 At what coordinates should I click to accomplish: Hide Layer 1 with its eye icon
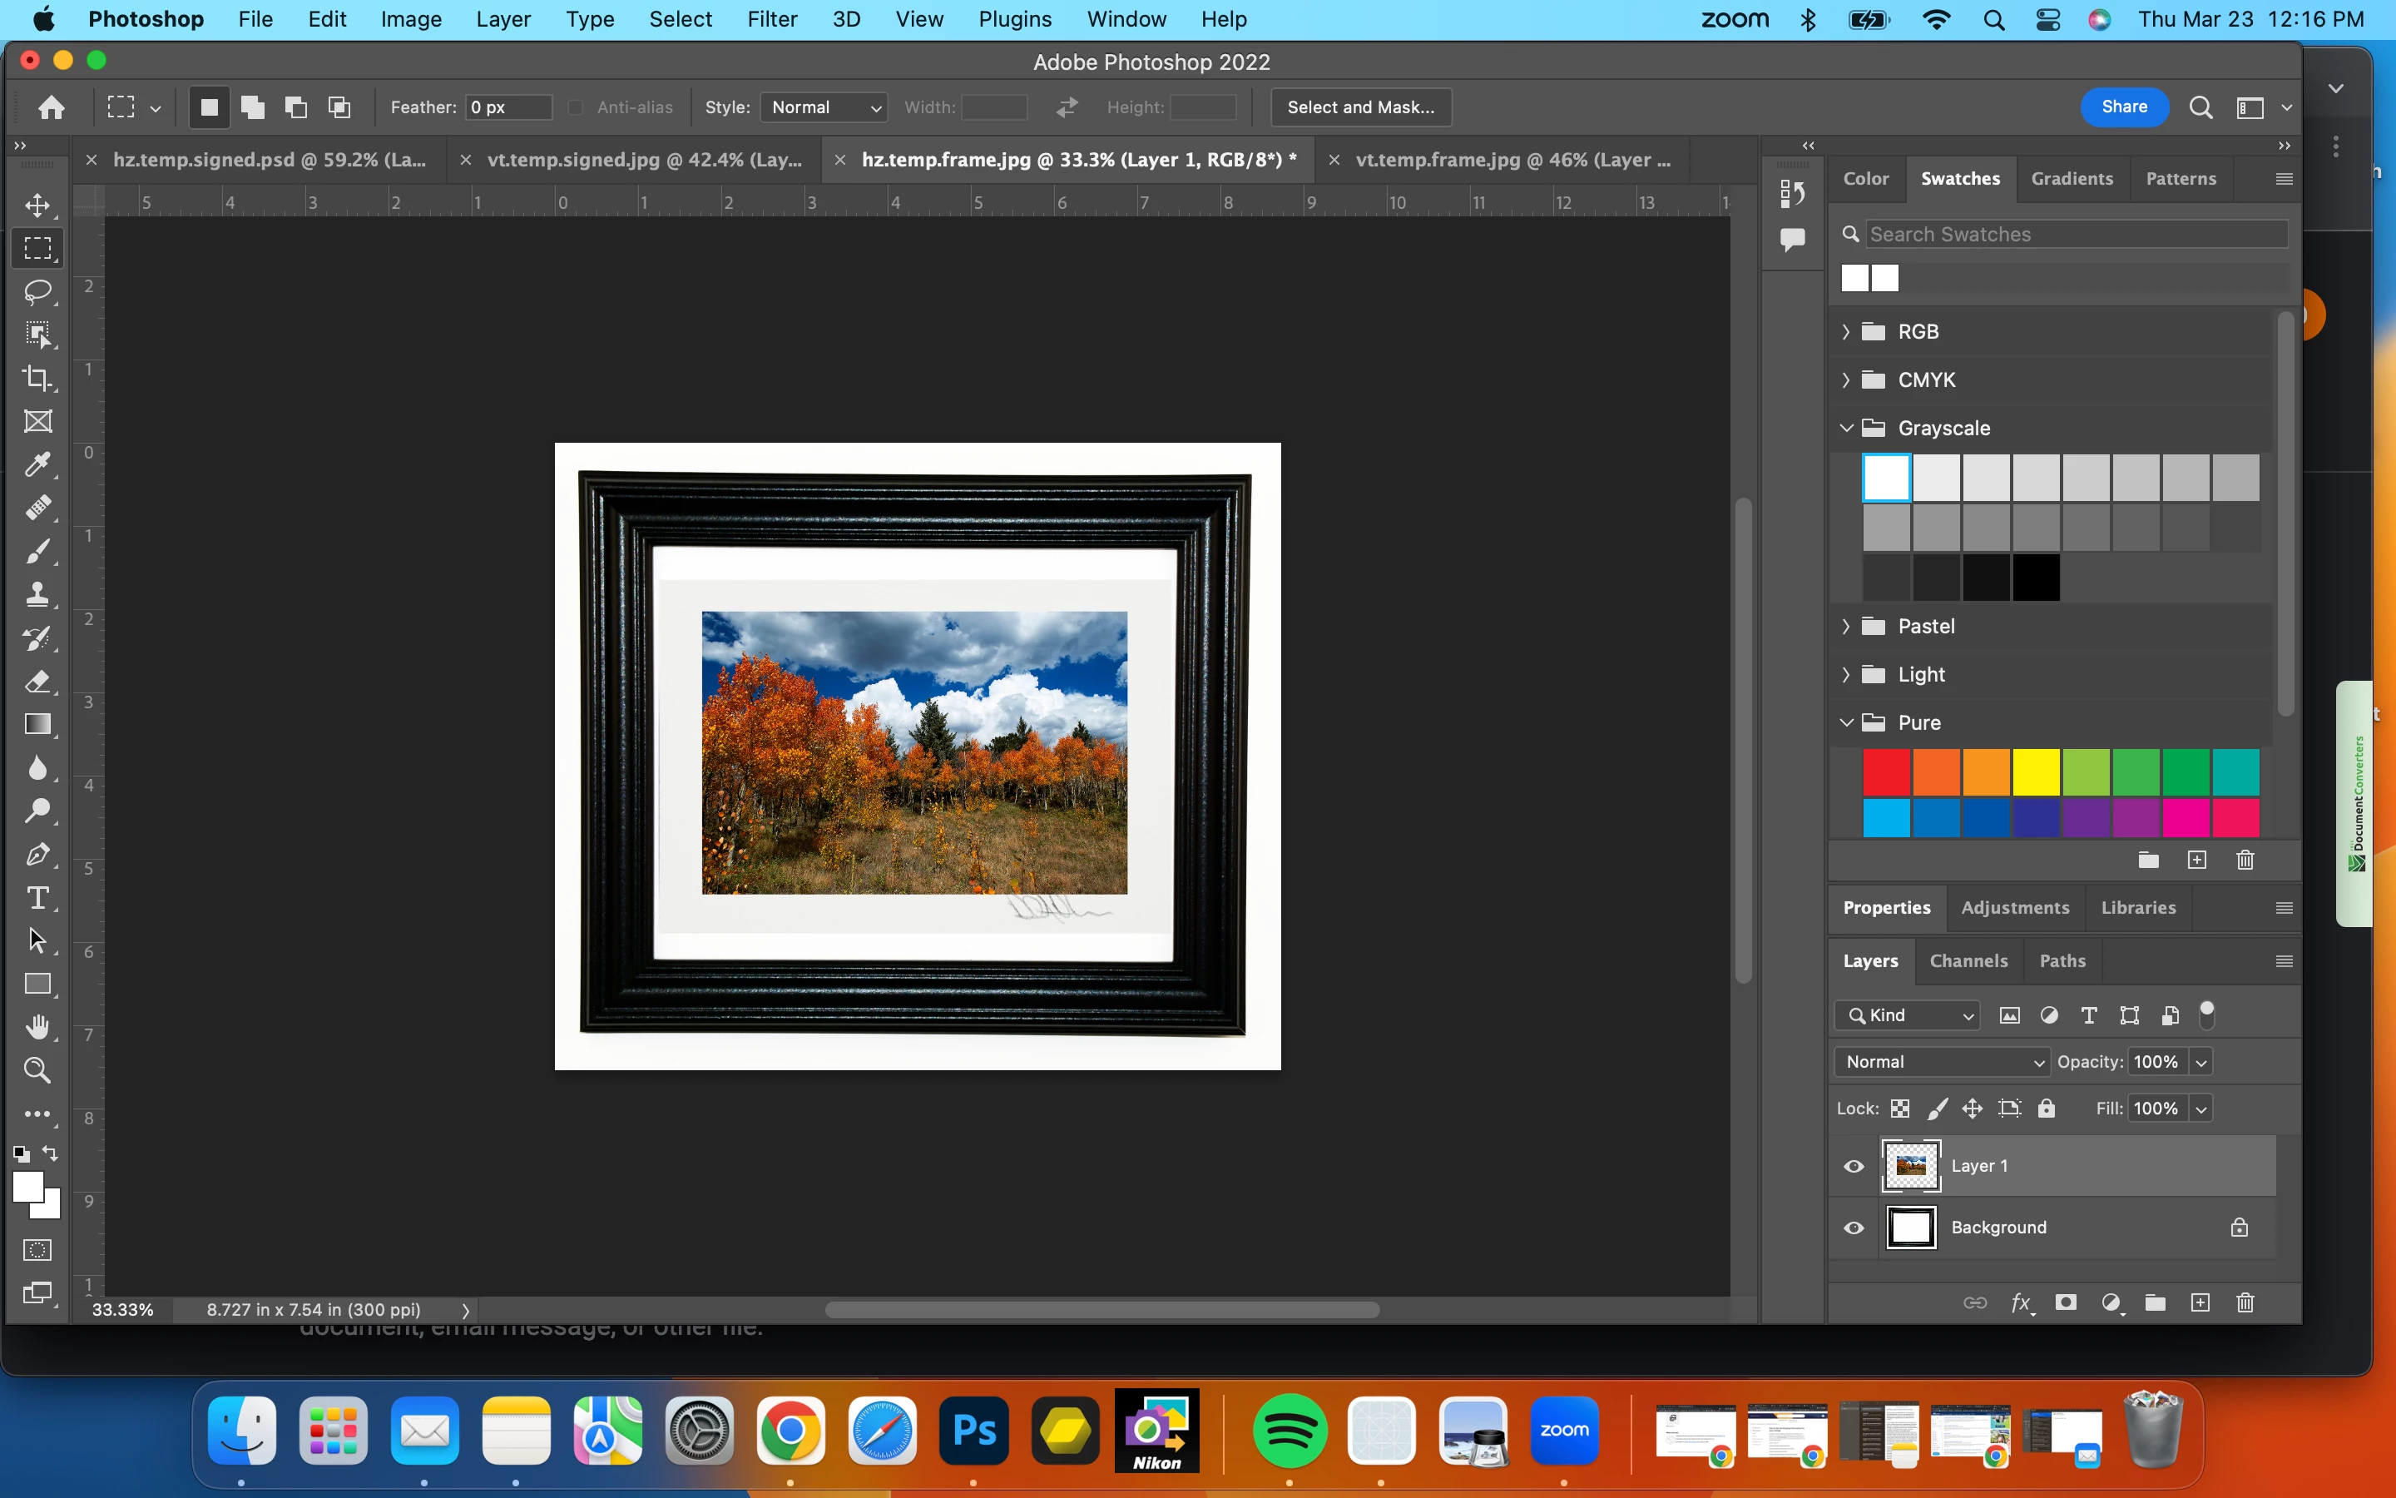click(x=1854, y=1166)
